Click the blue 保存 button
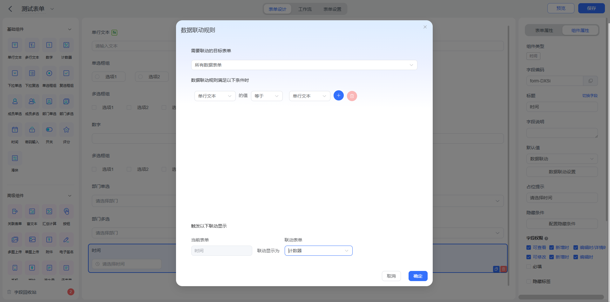Screen dimensions: 610x302 (591, 8)
